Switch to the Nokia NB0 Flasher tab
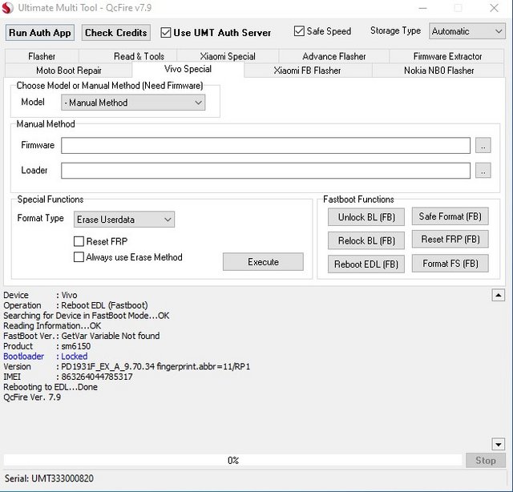The image size is (513, 492). pos(438,71)
